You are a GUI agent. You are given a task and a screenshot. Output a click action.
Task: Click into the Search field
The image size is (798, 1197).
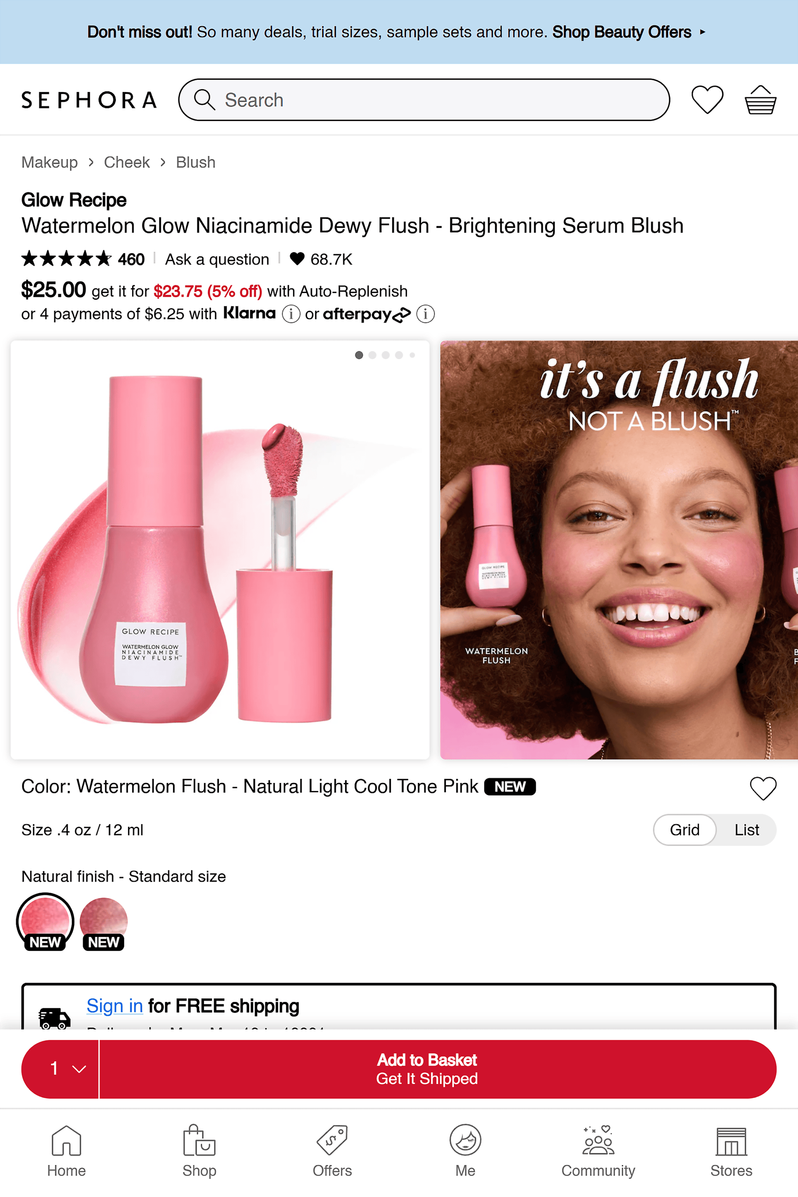[x=424, y=100]
